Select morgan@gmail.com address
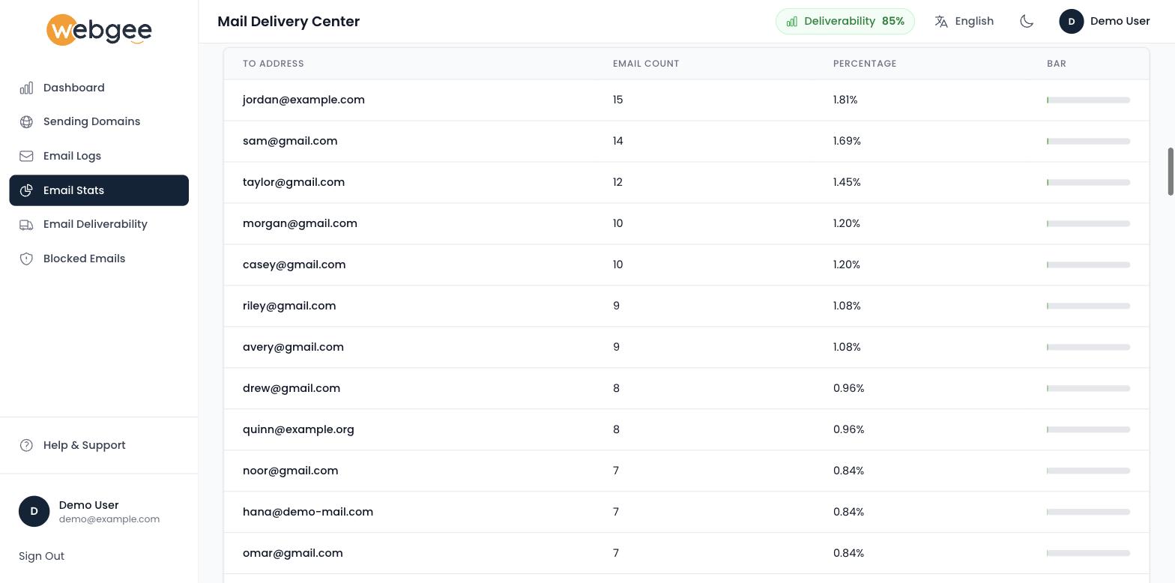This screenshot has width=1175, height=583. (x=300, y=223)
